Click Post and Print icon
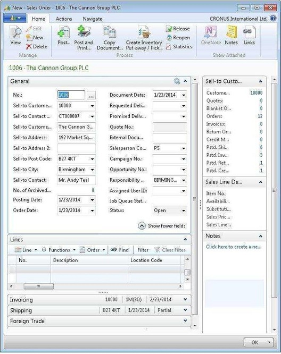 [84, 38]
